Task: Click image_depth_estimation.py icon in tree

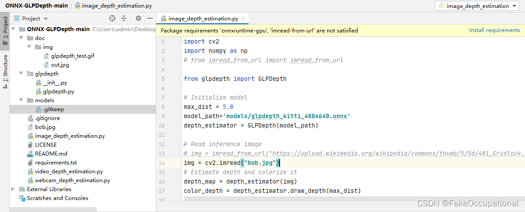Action: [31, 136]
